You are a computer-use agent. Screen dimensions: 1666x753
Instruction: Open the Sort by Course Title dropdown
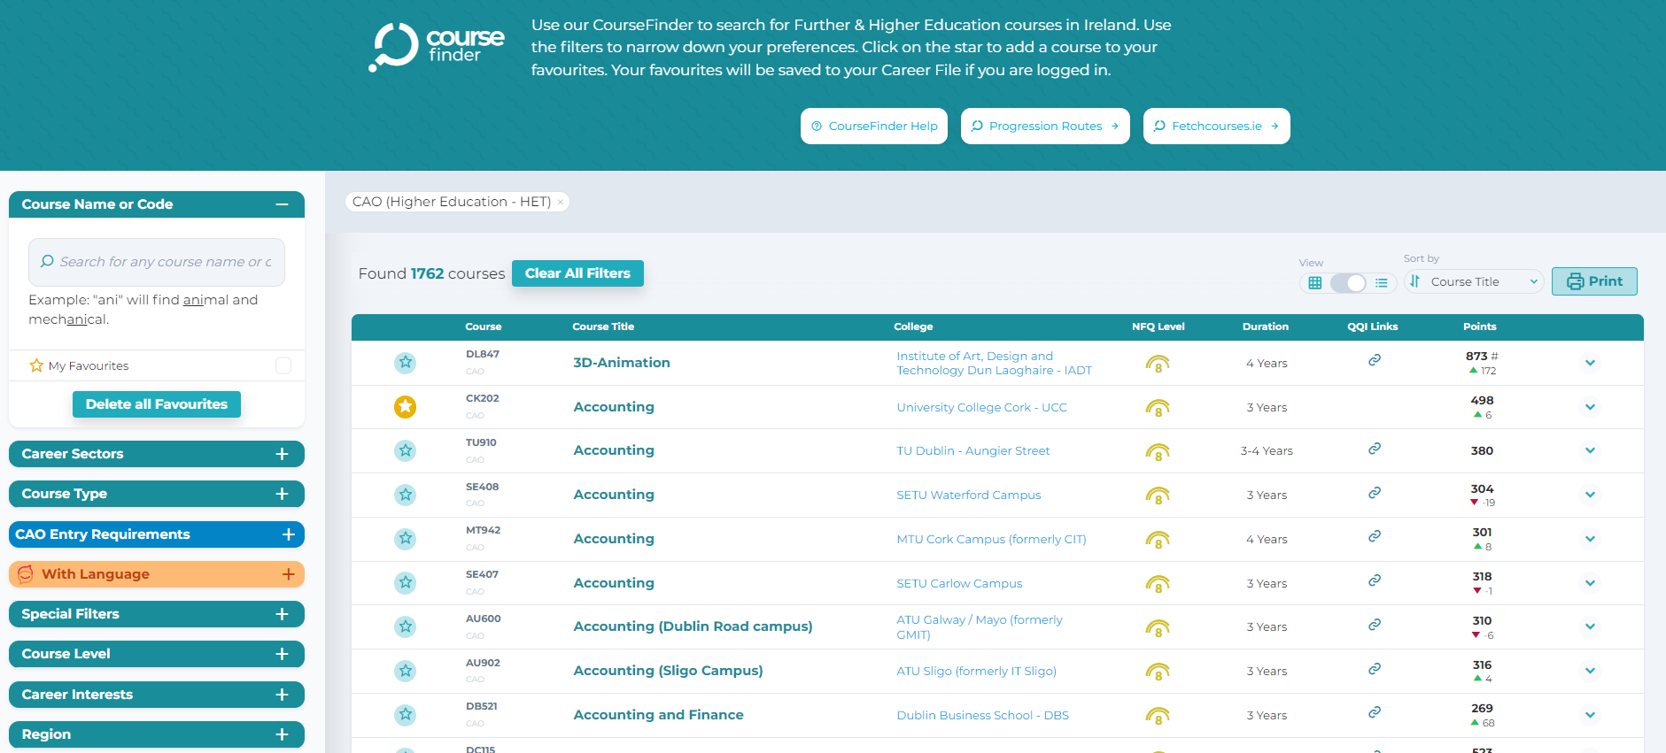(1474, 281)
